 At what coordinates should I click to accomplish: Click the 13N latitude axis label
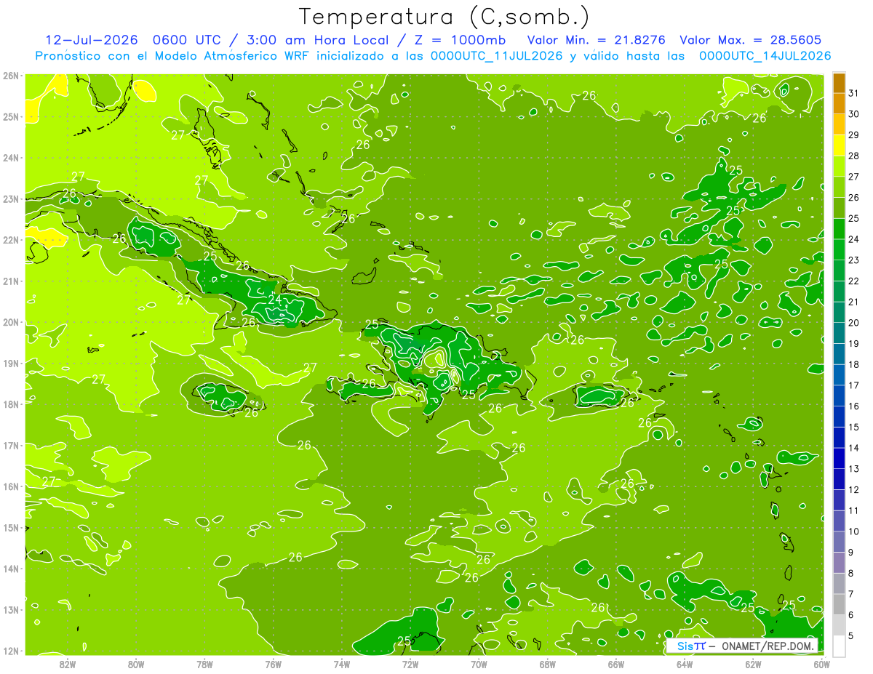tap(10, 610)
